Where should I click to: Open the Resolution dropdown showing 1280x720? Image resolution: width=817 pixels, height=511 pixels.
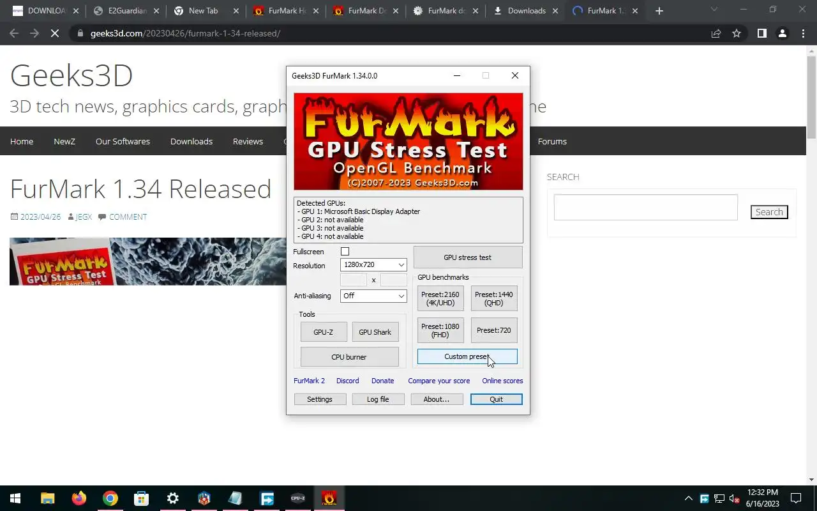click(373, 264)
